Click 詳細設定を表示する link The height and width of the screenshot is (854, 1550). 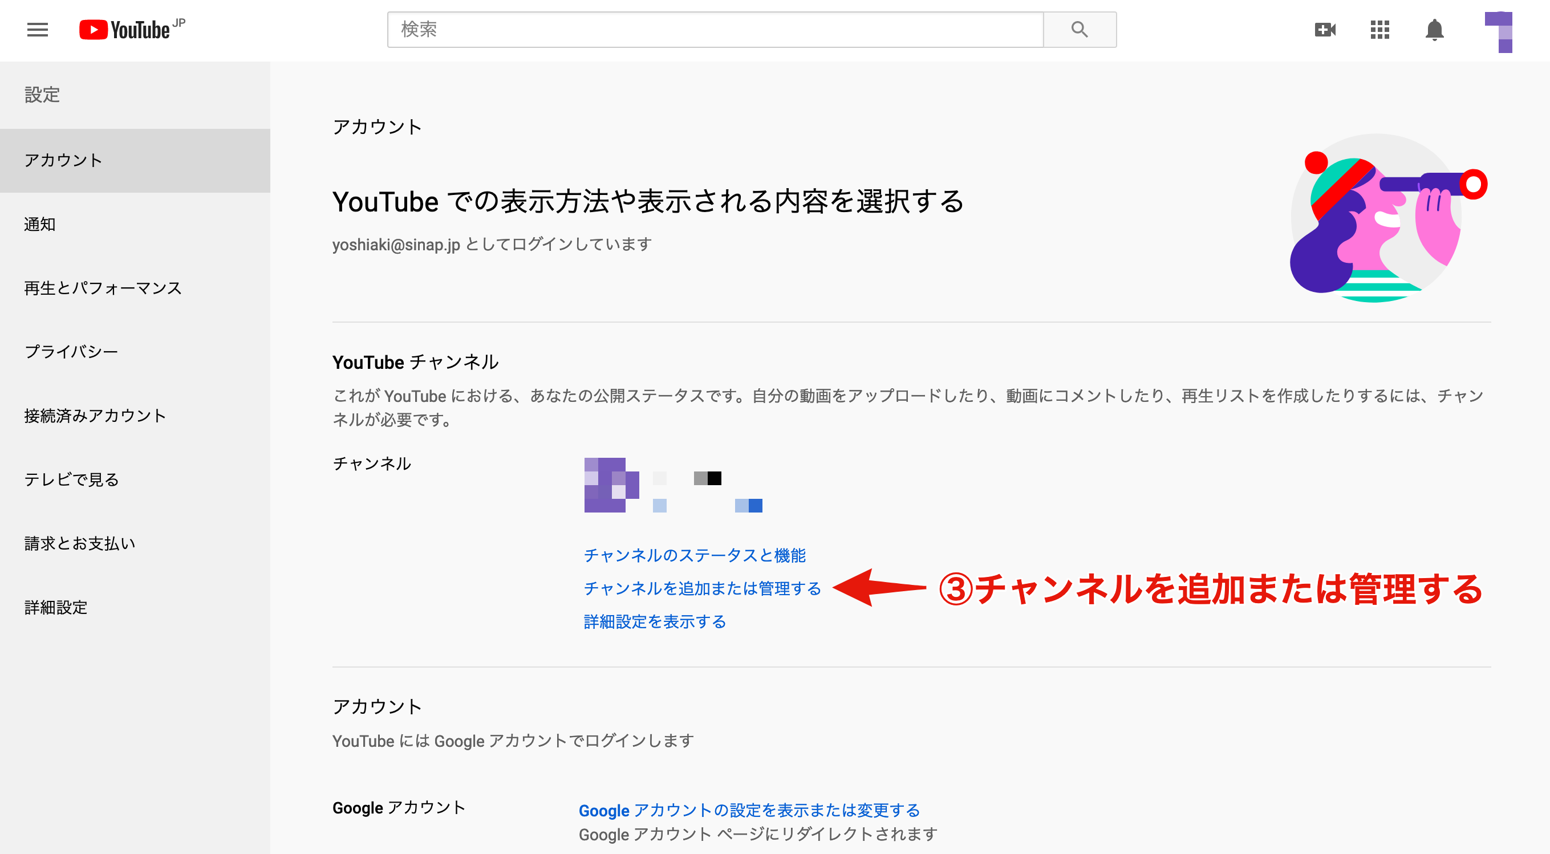point(655,621)
